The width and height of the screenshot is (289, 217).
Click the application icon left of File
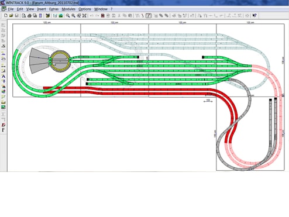(x=4, y=9)
